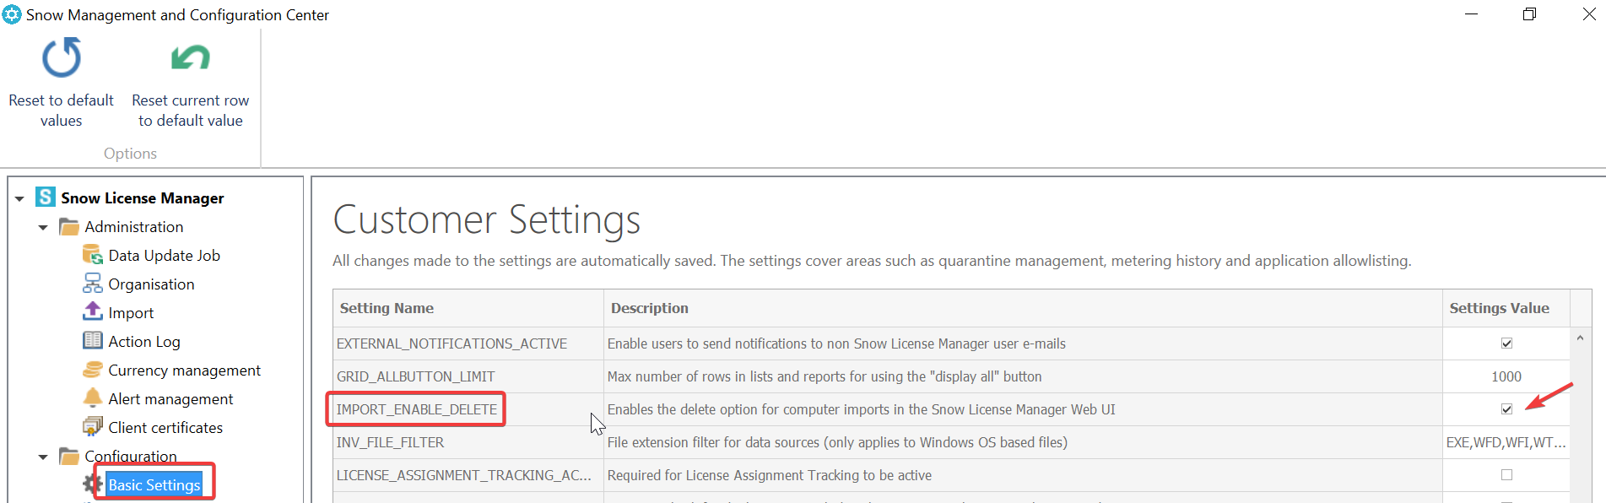The width and height of the screenshot is (1606, 503).
Task: Open the Import tree item
Action: (x=131, y=313)
